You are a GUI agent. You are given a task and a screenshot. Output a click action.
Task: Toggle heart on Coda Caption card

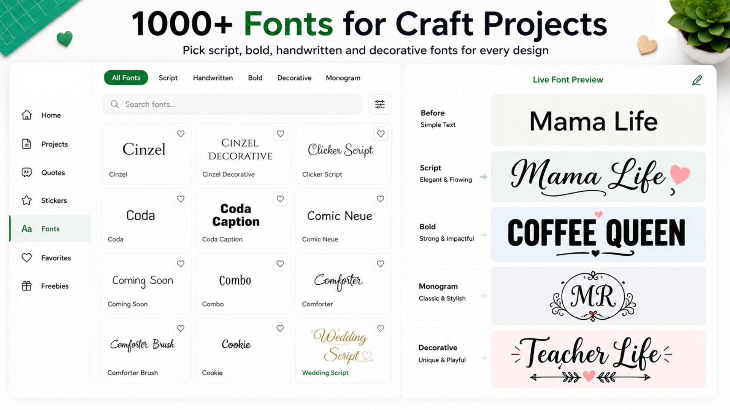(280, 199)
